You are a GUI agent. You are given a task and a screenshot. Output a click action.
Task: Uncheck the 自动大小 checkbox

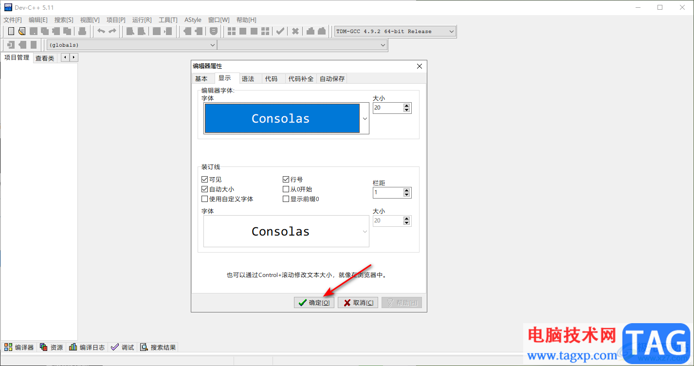point(204,189)
